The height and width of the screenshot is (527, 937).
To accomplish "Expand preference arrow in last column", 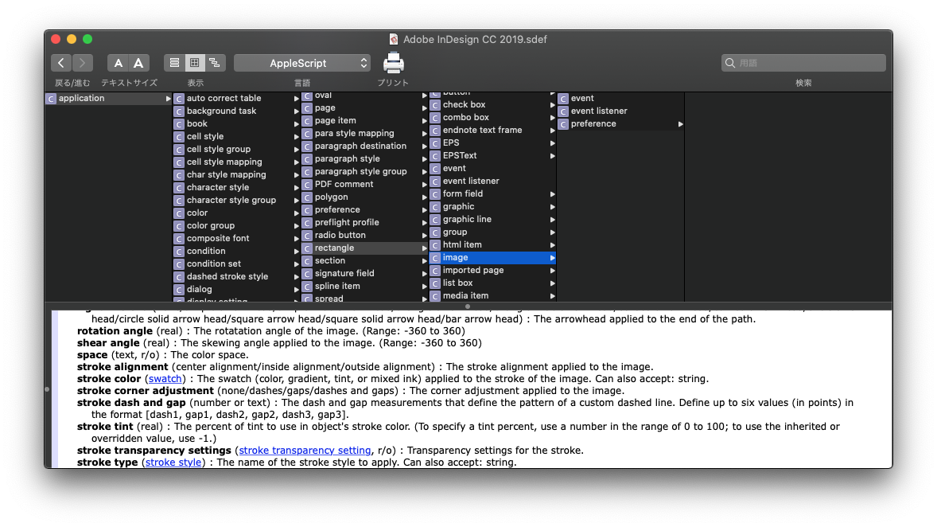I will 680,124.
